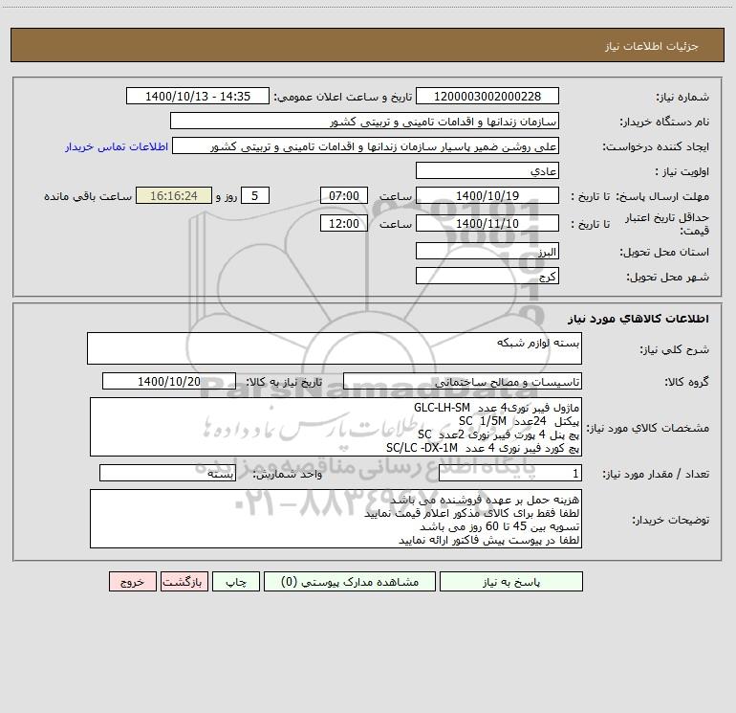Screen dimensions: 736x713
Task: Click price validity time 12:00
Action: [x=343, y=223]
